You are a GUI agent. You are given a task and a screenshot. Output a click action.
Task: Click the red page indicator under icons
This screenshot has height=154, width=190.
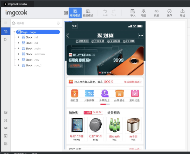[103, 104]
